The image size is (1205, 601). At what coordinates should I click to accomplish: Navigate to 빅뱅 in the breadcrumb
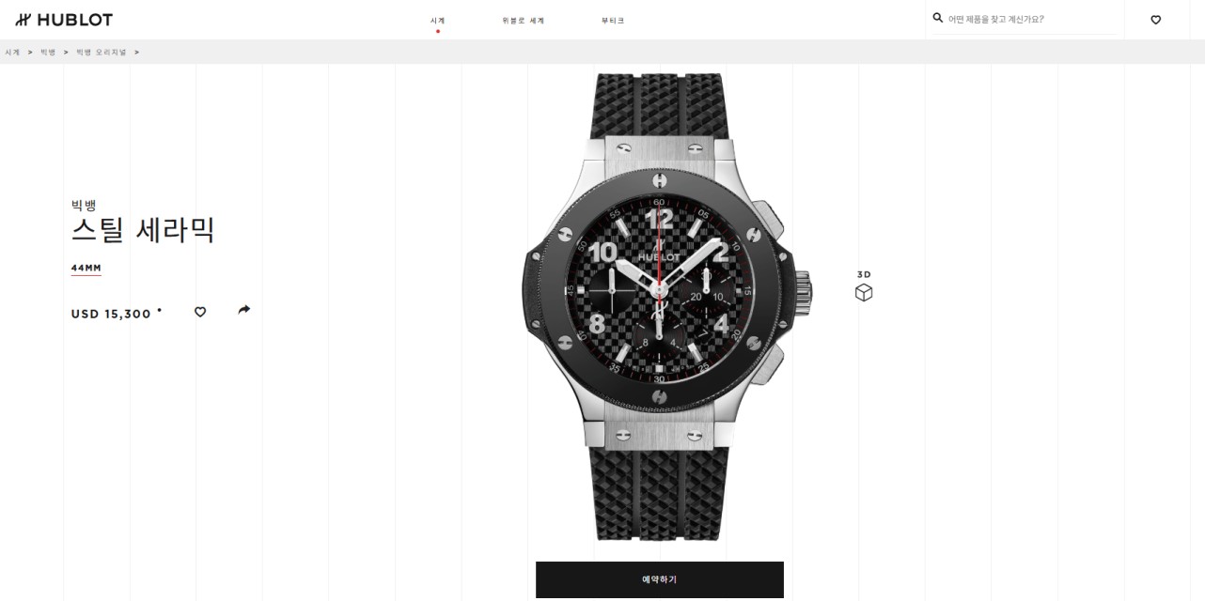click(x=48, y=52)
